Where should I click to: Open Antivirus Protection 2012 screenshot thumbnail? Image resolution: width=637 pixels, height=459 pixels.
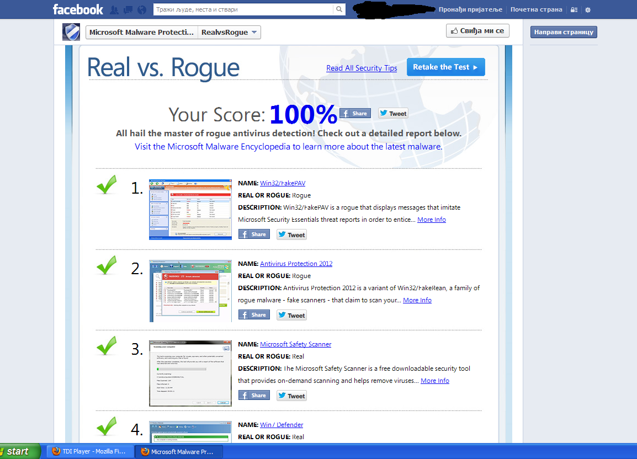point(190,291)
